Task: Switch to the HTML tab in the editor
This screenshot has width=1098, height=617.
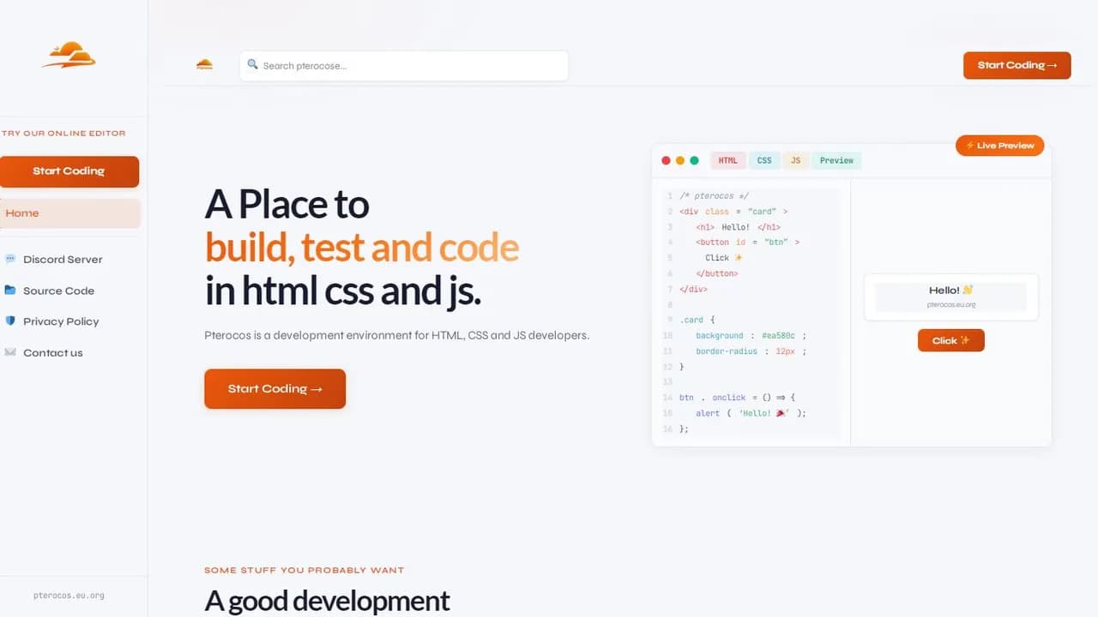Action: pyautogui.click(x=727, y=160)
